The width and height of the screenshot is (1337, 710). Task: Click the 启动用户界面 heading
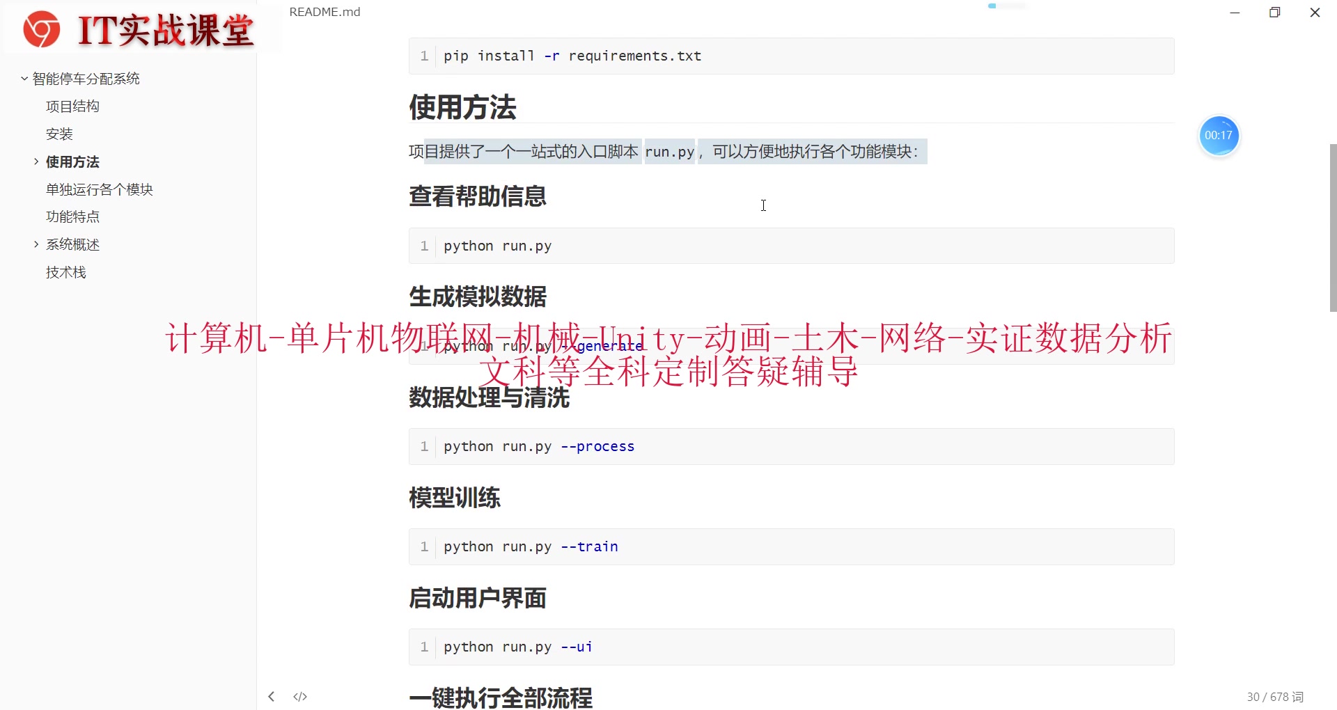click(478, 598)
